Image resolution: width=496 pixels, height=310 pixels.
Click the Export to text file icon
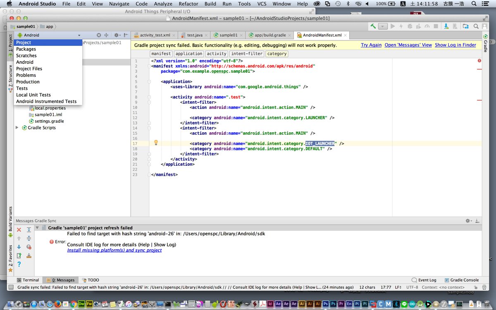19,255
